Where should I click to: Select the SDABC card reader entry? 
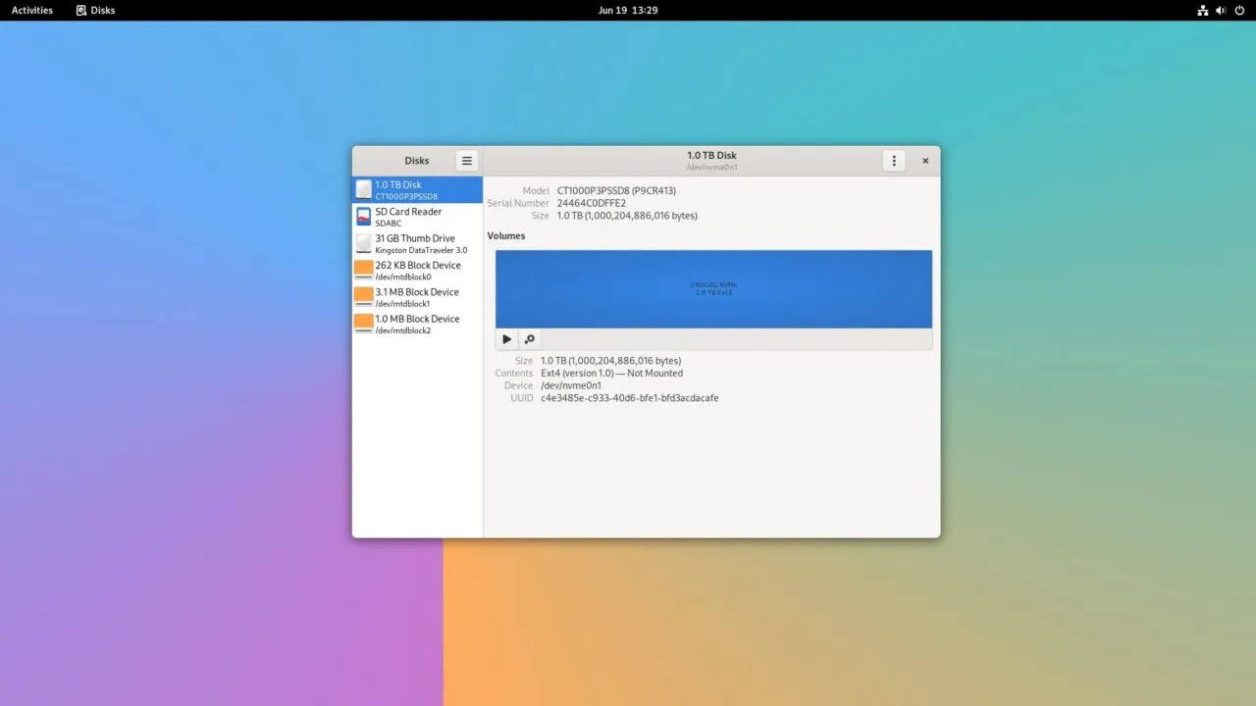click(x=389, y=224)
